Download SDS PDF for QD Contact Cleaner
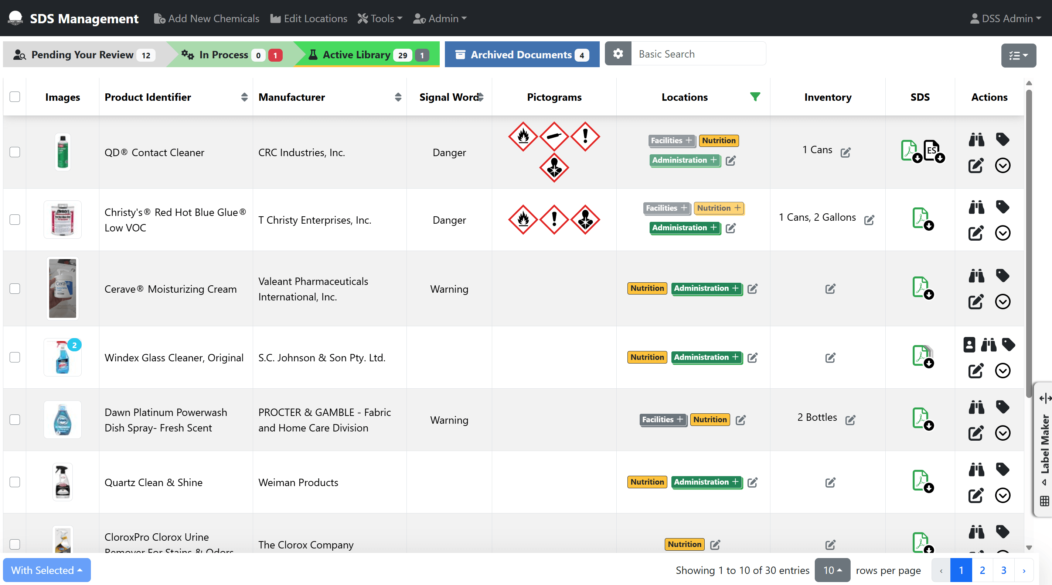Screen dimensions: 1052x585 911,151
